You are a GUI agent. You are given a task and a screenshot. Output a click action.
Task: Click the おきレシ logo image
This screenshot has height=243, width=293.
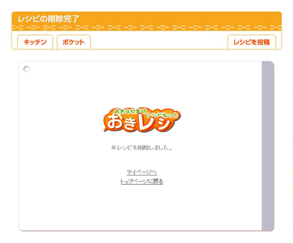click(142, 120)
